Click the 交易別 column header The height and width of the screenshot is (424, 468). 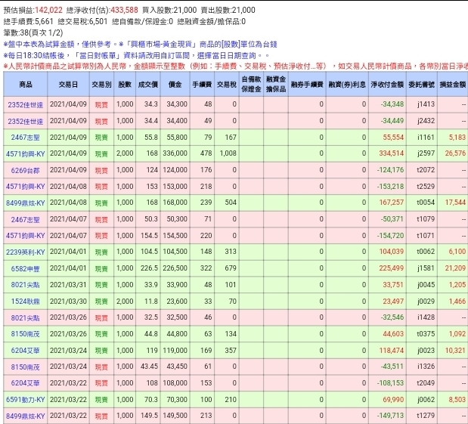(101, 85)
